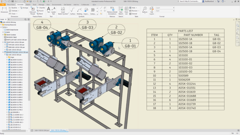Click the Start Sketch tool
The height and width of the screenshot is (135, 240).
[x=121, y=11]
